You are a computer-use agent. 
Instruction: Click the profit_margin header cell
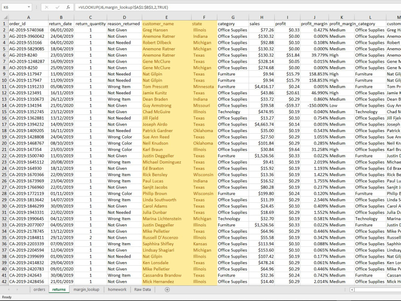[x=314, y=24]
